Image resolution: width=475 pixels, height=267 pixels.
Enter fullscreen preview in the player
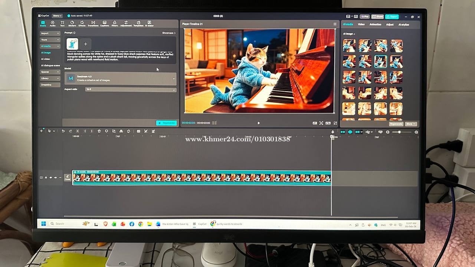335,123
